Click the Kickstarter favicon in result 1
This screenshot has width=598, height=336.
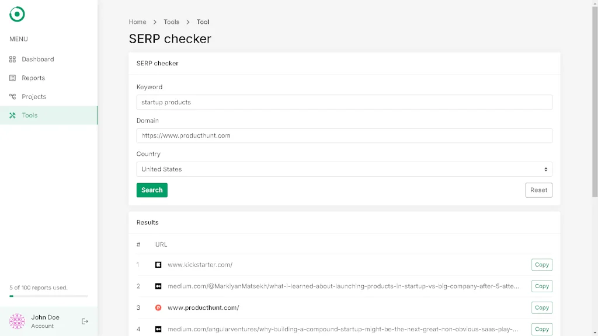(x=158, y=264)
